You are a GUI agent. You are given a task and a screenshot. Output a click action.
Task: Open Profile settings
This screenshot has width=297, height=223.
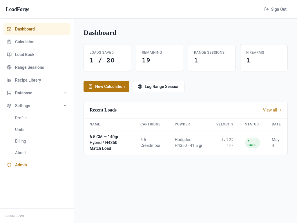(x=21, y=118)
